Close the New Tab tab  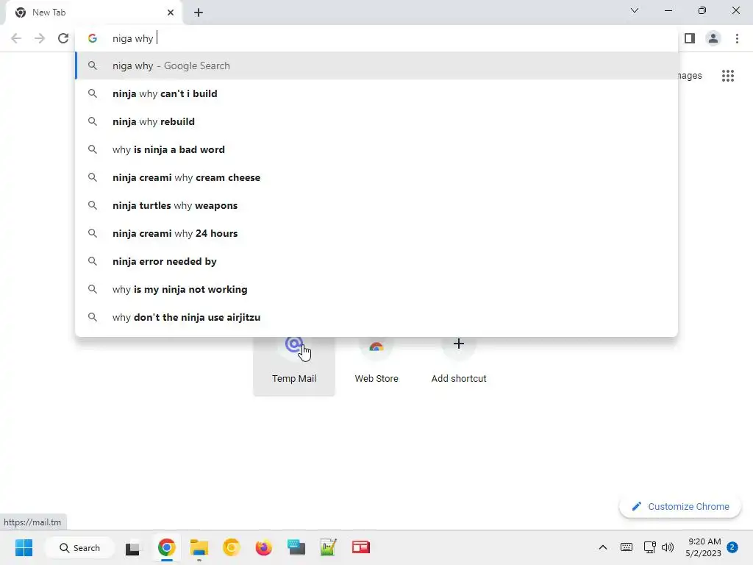coord(171,13)
